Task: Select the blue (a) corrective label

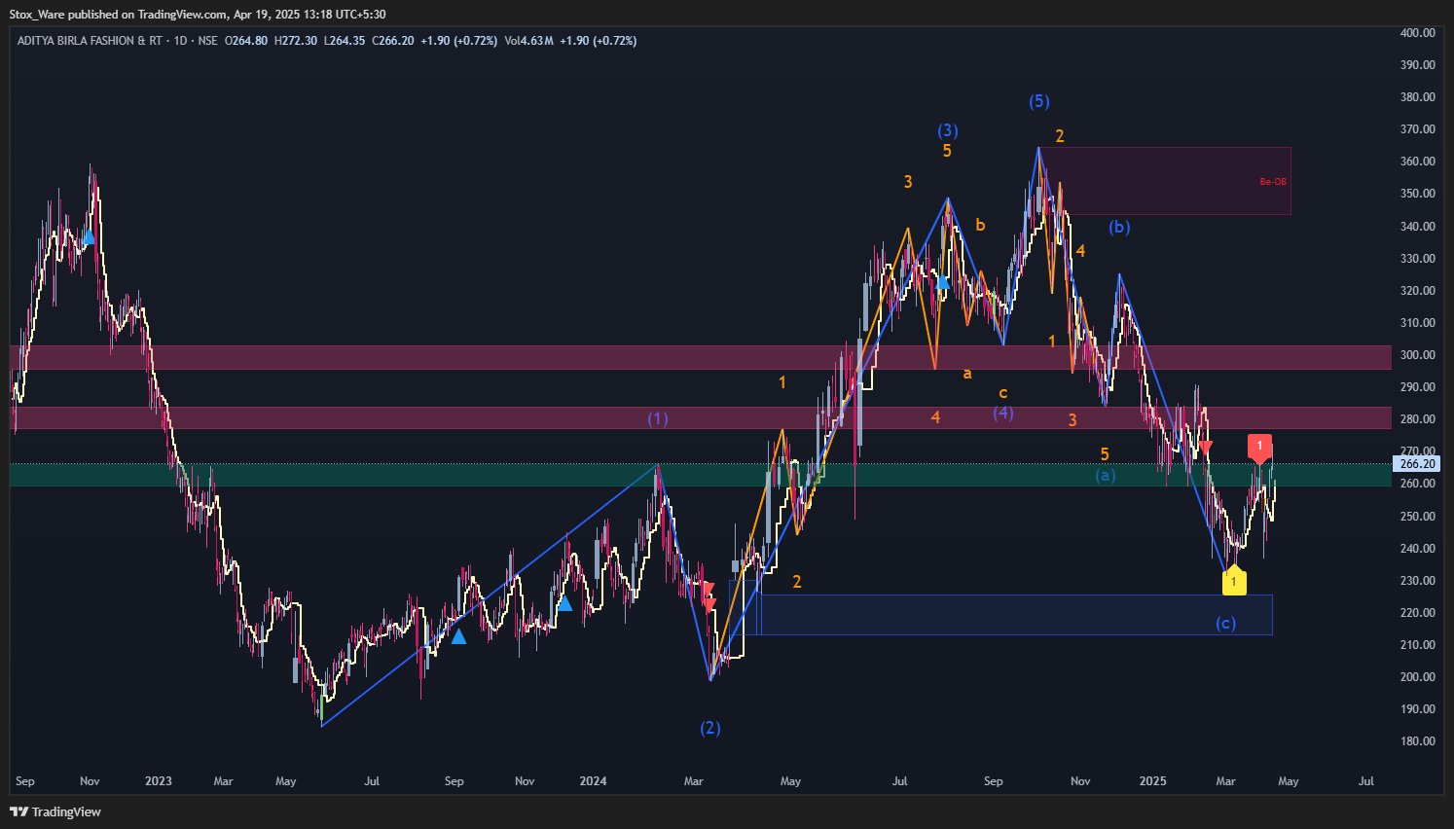Action: pos(1105,475)
